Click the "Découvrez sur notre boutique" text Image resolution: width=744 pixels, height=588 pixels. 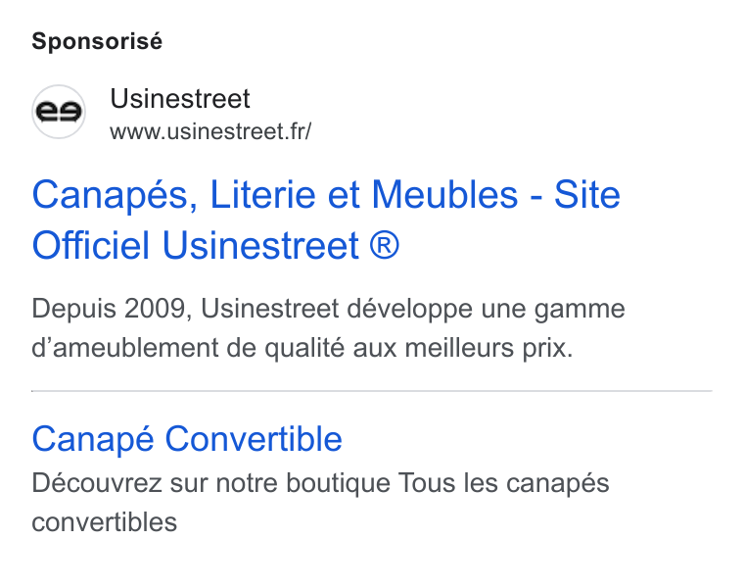pyautogui.click(x=211, y=483)
